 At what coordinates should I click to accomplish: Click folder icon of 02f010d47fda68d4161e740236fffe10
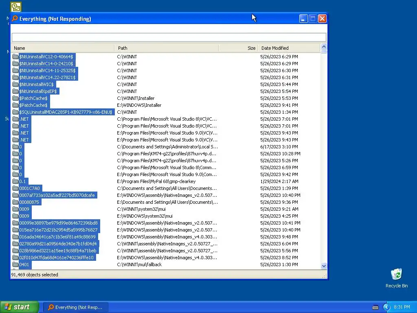pyautogui.click(x=15, y=258)
